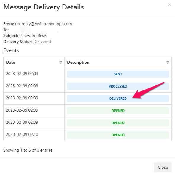
Task: Select the DELIVERED event badge
Action: 118,98
